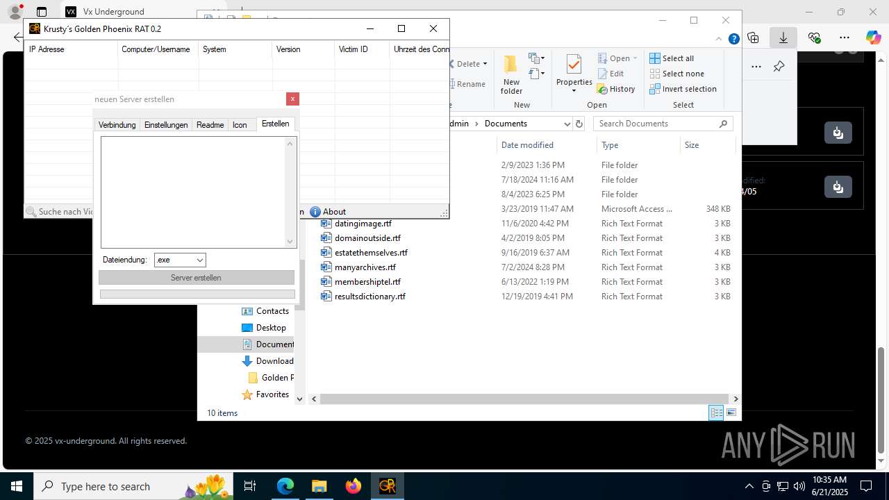Open the Dateiendung .exe combo box
This screenshot has width=889, height=500.
[x=180, y=260]
